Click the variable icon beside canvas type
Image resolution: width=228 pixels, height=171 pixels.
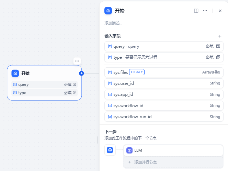coord(15,92)
